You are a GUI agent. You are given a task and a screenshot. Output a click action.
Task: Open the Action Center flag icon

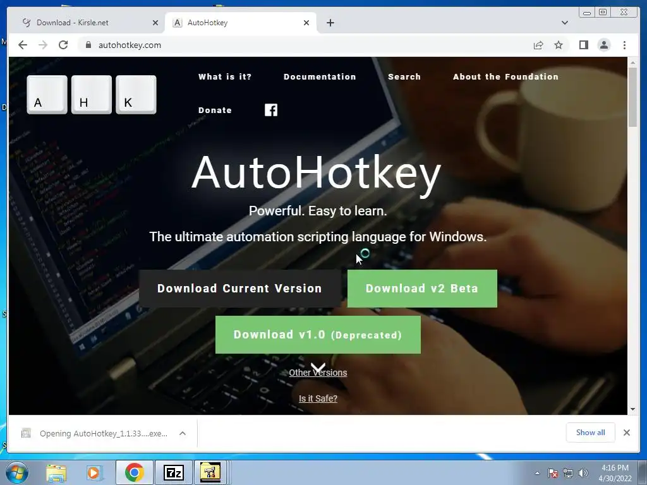pyautogui.click(x=553, y=473)
